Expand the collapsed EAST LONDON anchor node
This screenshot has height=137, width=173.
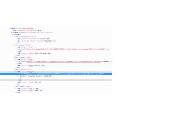click(x=18, y=49)
